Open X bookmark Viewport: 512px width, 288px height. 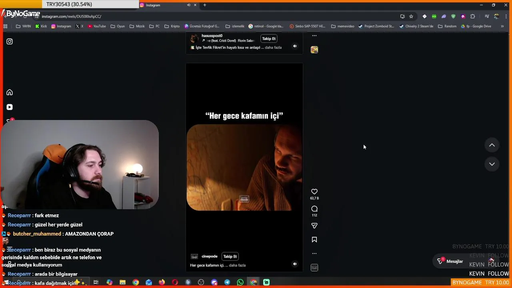[80, 26]
